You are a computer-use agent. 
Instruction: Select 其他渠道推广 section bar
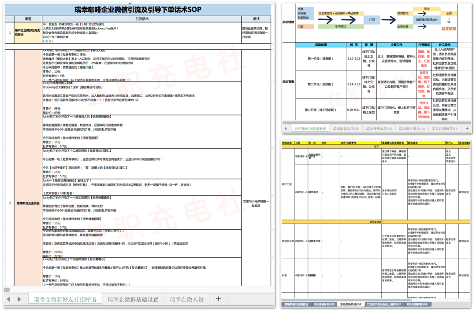376,222
